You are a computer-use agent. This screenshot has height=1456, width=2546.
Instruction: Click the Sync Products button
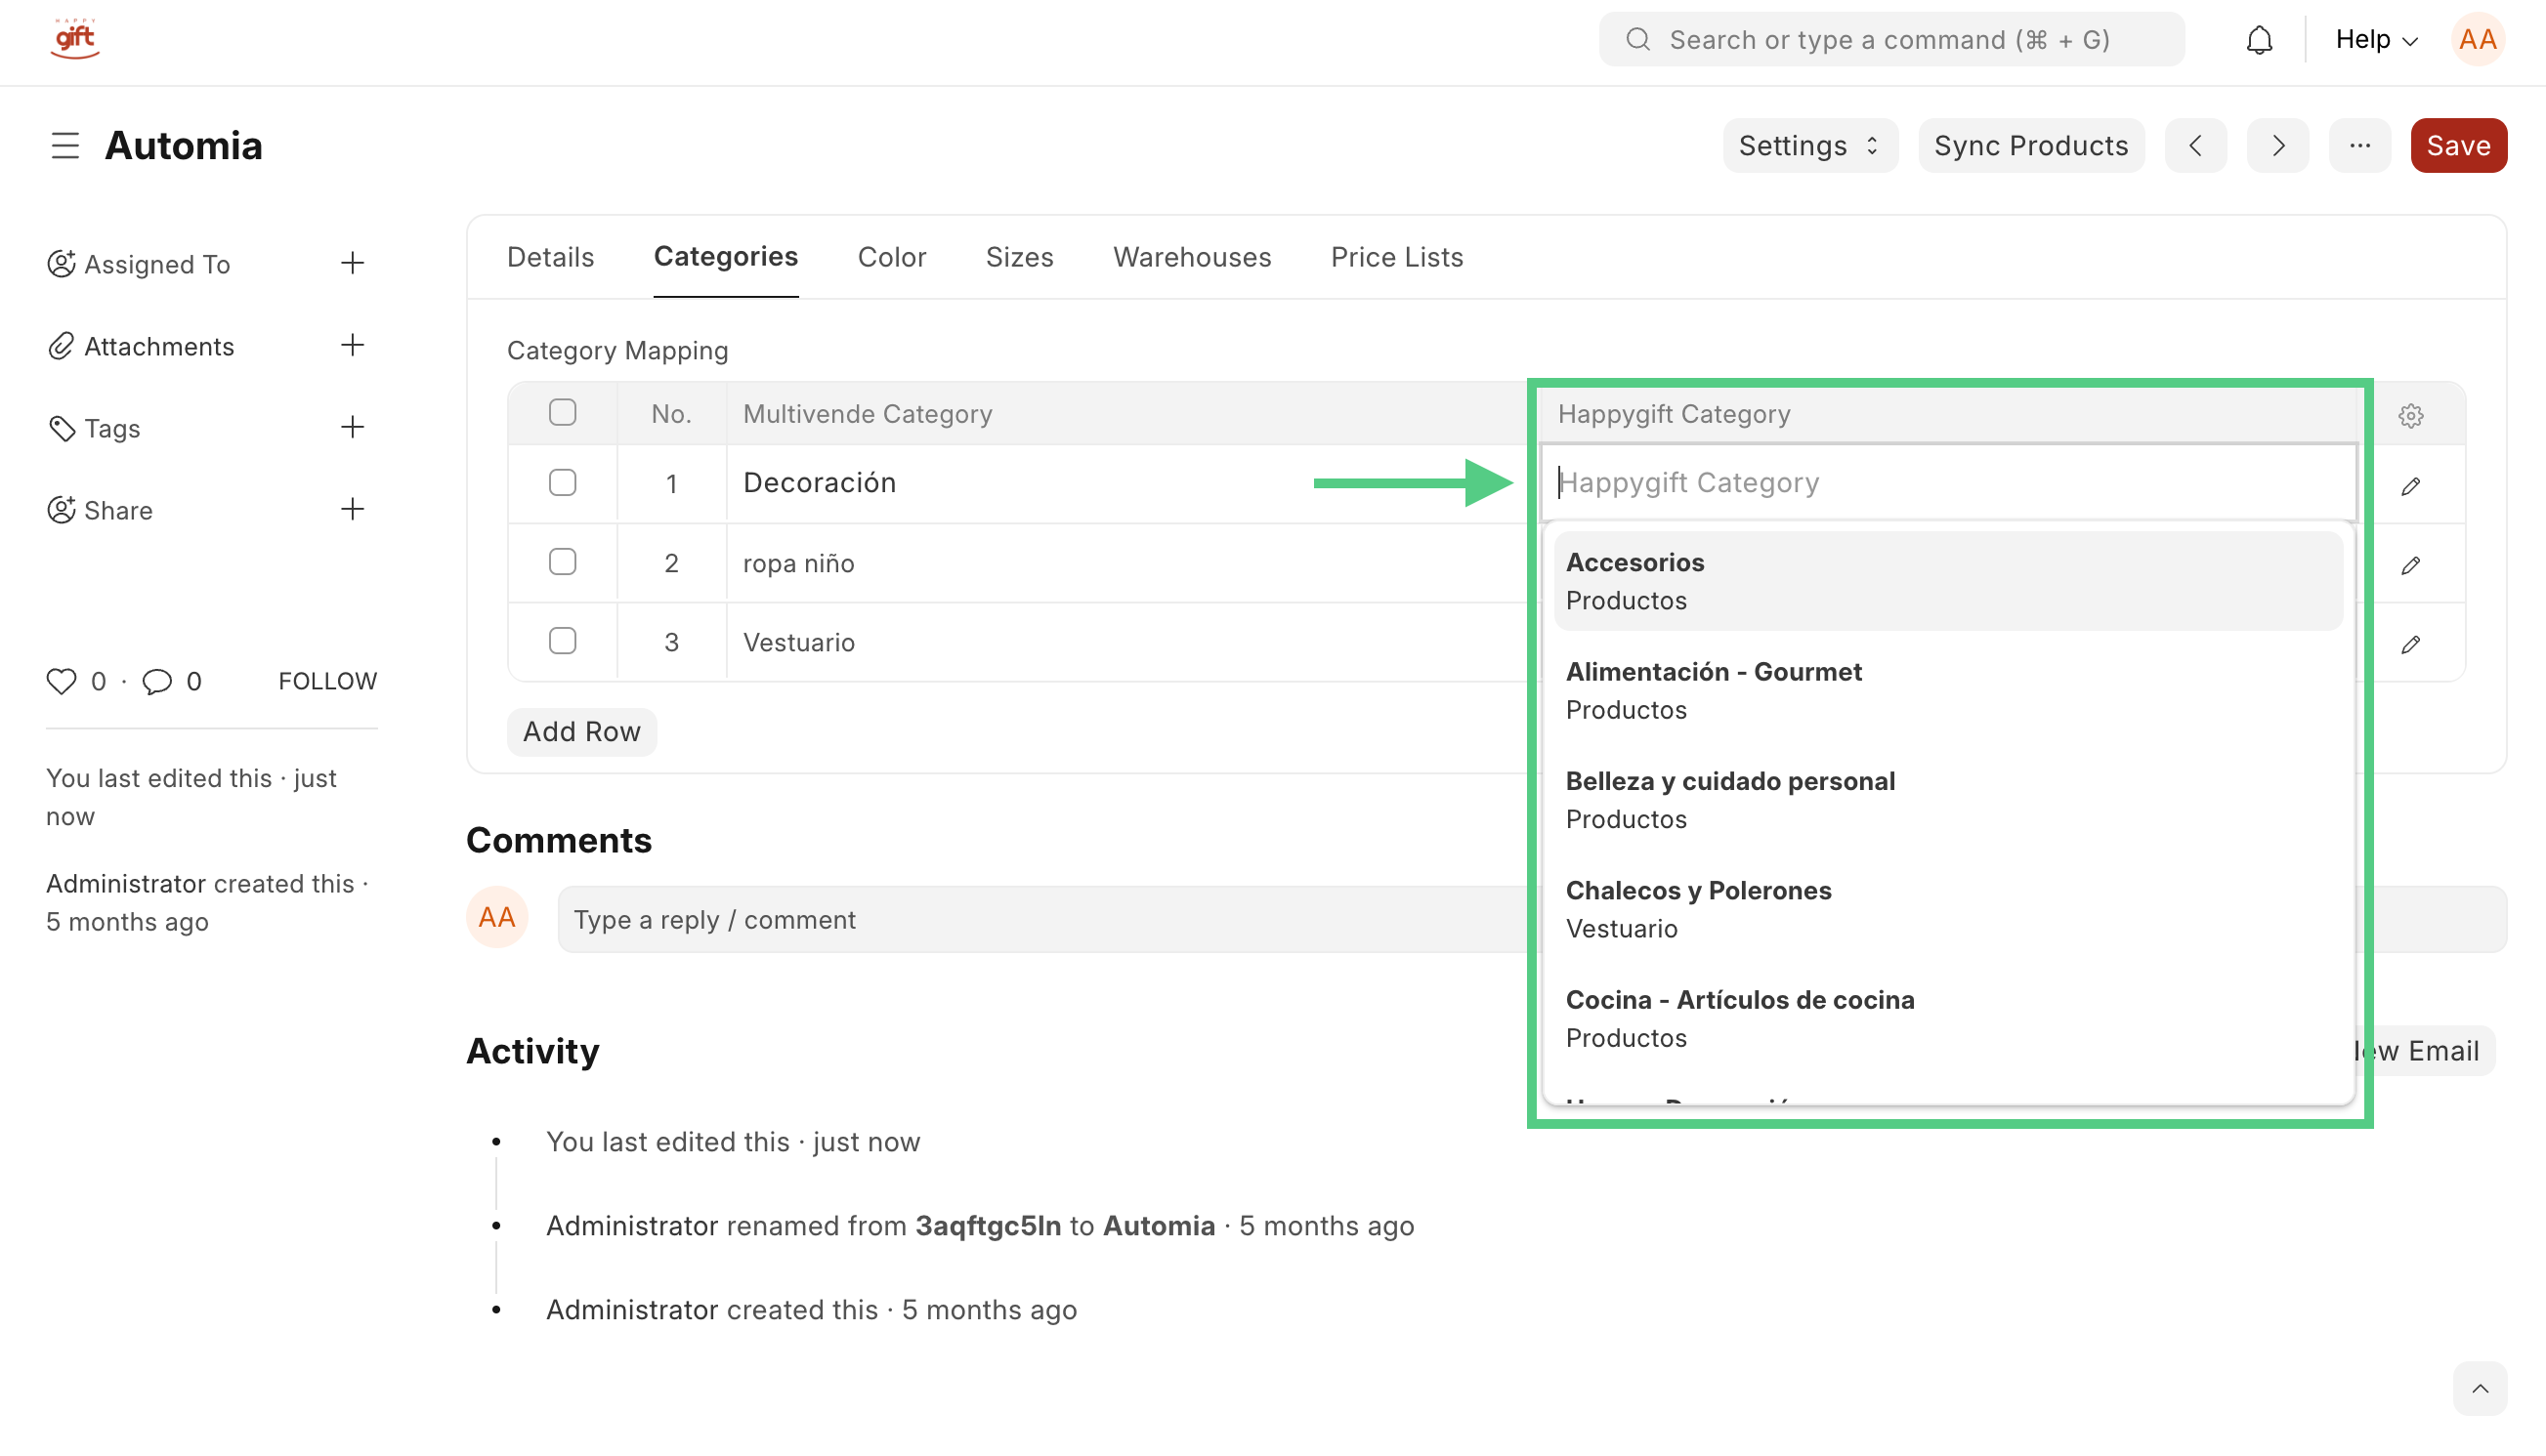pyautogui.click(x=2031, y=146)
